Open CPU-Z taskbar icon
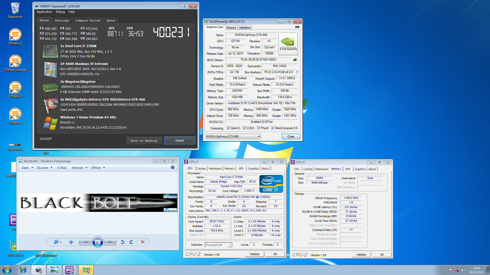Image resolution: width=490 pixels, height=275 pixels. pyautogui.click(x=69, y=270)
